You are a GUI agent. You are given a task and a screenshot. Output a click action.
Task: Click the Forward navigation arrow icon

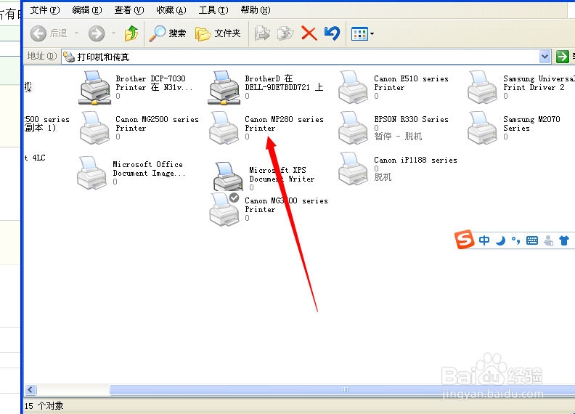[x=97, y=33]
